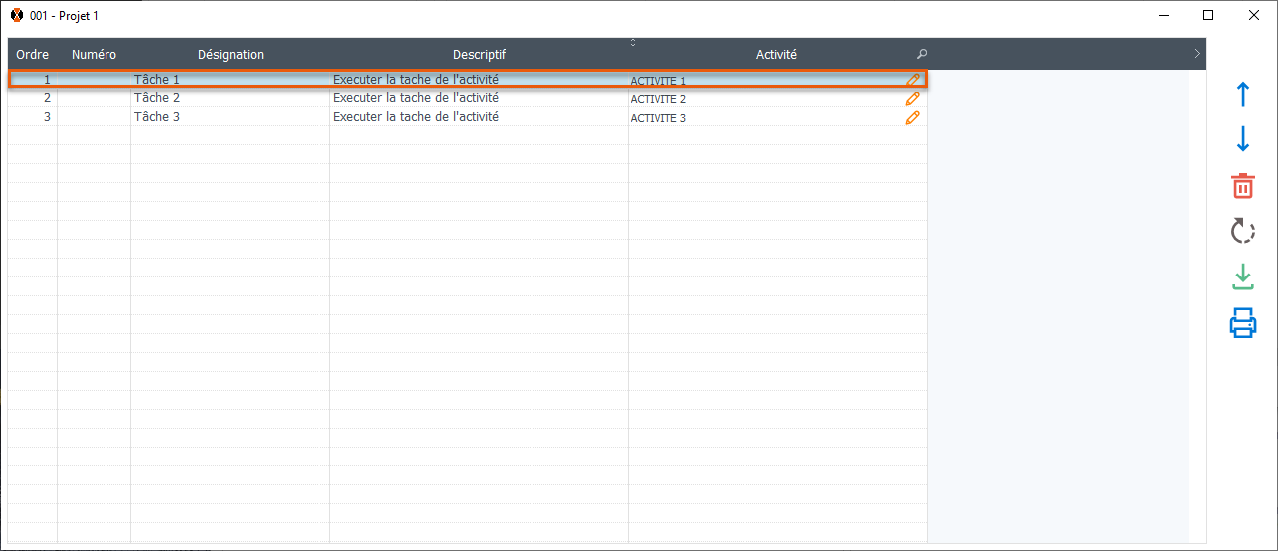The height and width of the screenshot is (551, 1278).
Task: Sort by the Ordre column header
Action: click(33, 55)
